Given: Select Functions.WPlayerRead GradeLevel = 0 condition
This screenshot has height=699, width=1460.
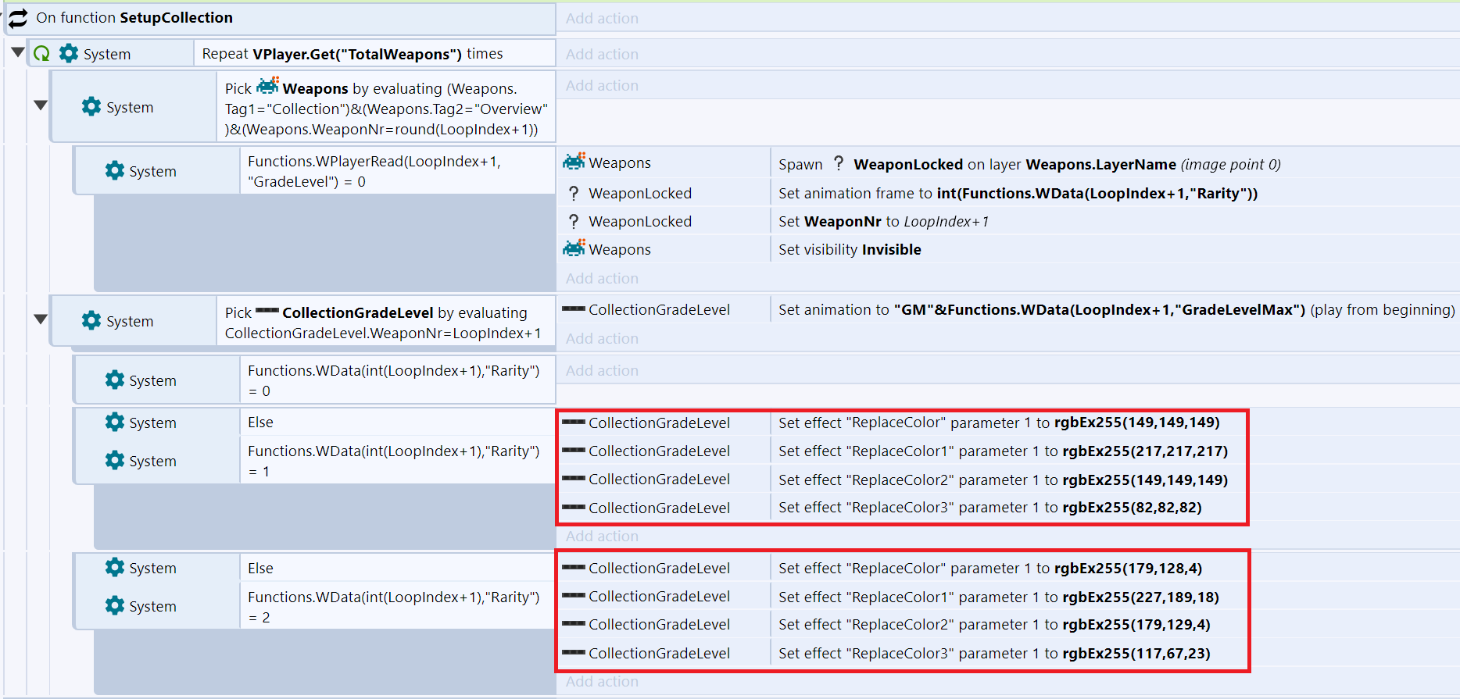Looking at the screenshot, I should (x=397, y=171).
